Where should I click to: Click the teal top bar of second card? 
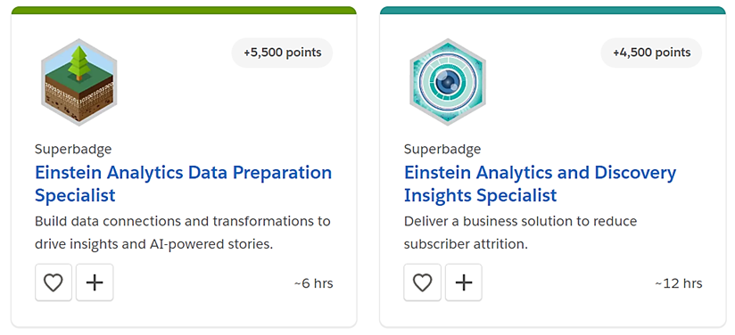tap(553, 11)
